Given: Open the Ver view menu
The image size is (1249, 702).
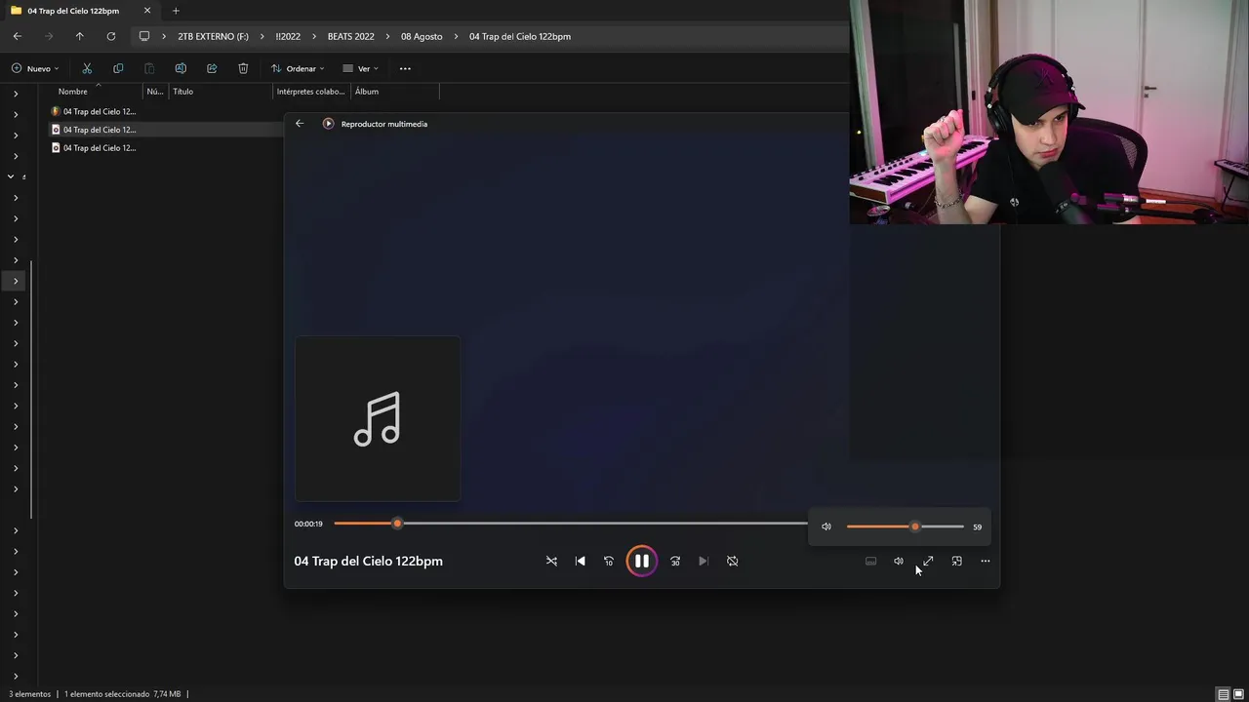Looking at the screenshot, I should (x=360, y=68).
